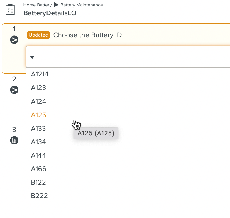Open the Battery ID dropdown arrow
The width and height of the screenshot is (230, 218).
[32, 57]
